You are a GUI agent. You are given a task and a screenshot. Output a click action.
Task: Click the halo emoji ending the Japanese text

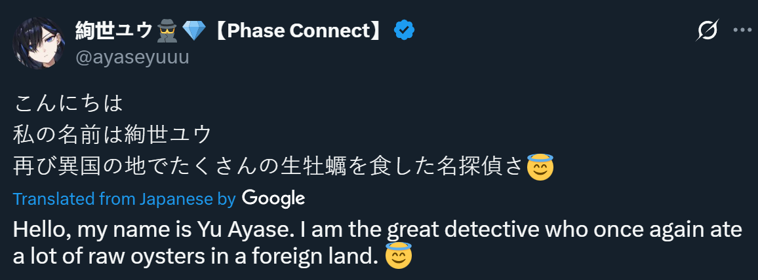click(x=540, y=167)
